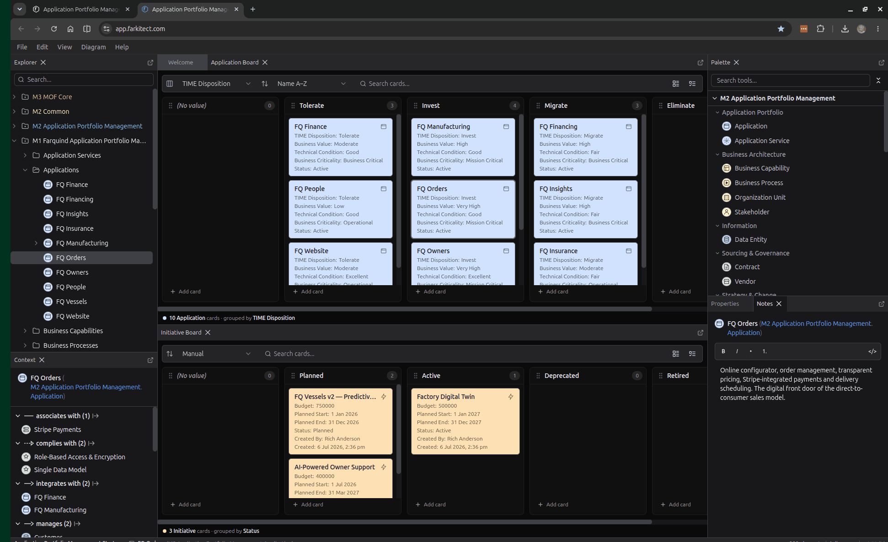
Task: Switch Notes editor to source code view
Action: (x=872, y=351)
